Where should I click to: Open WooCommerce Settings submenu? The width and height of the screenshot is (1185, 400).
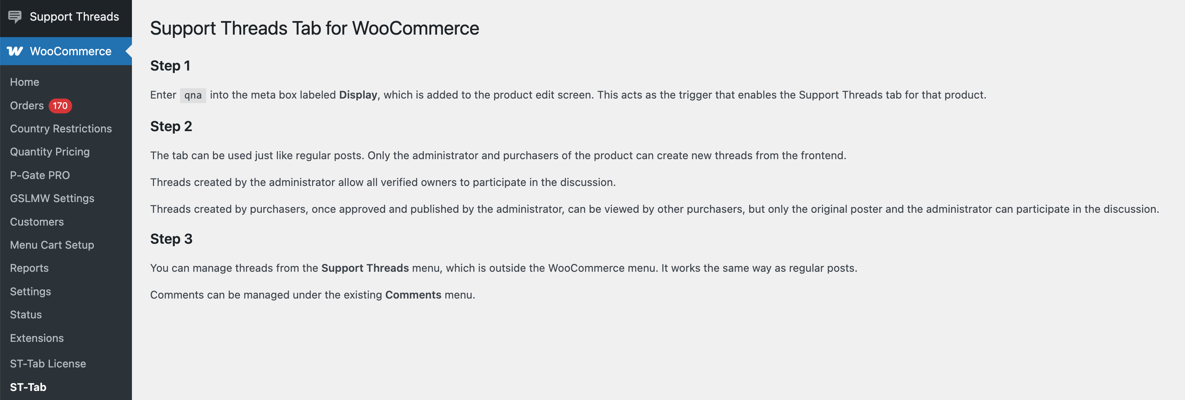click(x=31, y=292)
